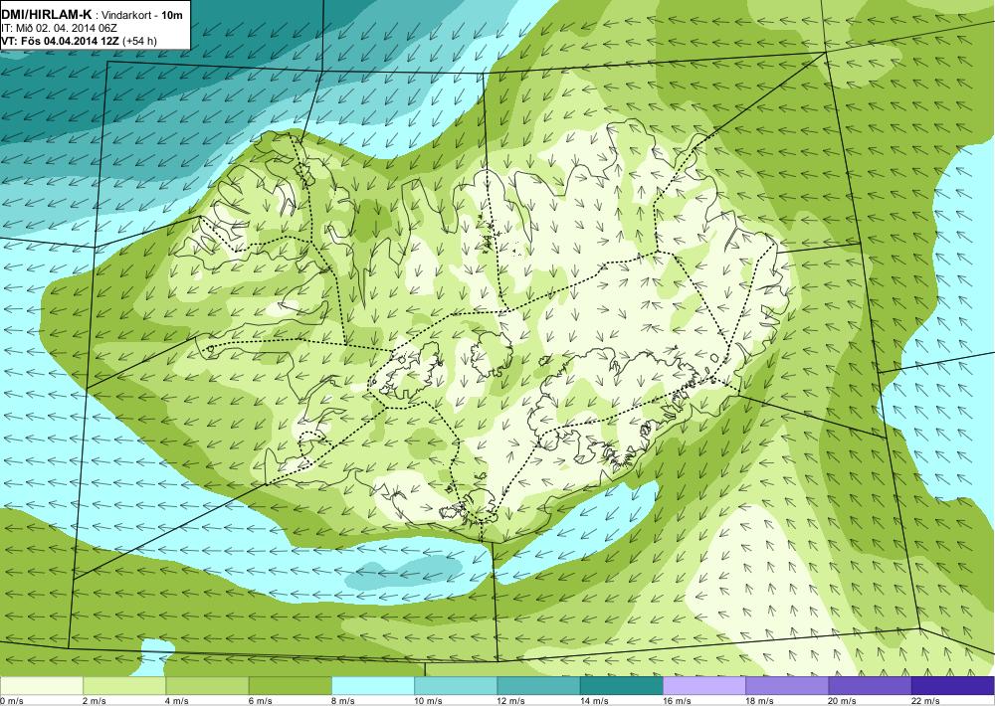Click the legend swatch between 2 and 4 m/s

pos(124,686)
